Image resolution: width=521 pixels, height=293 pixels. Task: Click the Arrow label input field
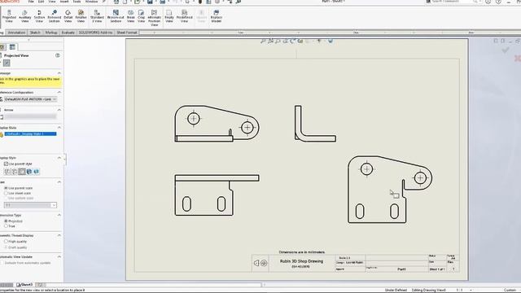coord(30,117)
